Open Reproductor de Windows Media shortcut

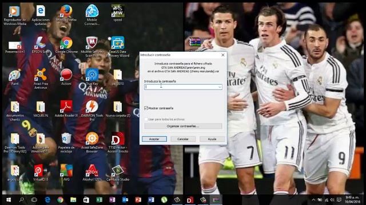[x=15, y=15]
